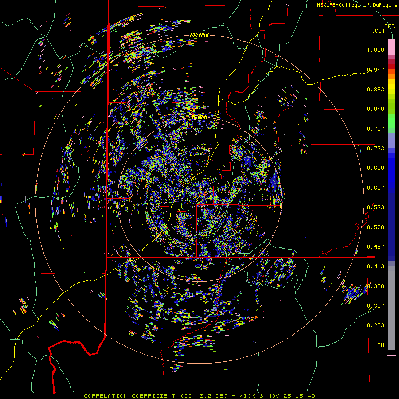Pick the pink swatch at scale top
Viewport: 399px width, 399px height.
pyautogui.click(x=391, y=47)
